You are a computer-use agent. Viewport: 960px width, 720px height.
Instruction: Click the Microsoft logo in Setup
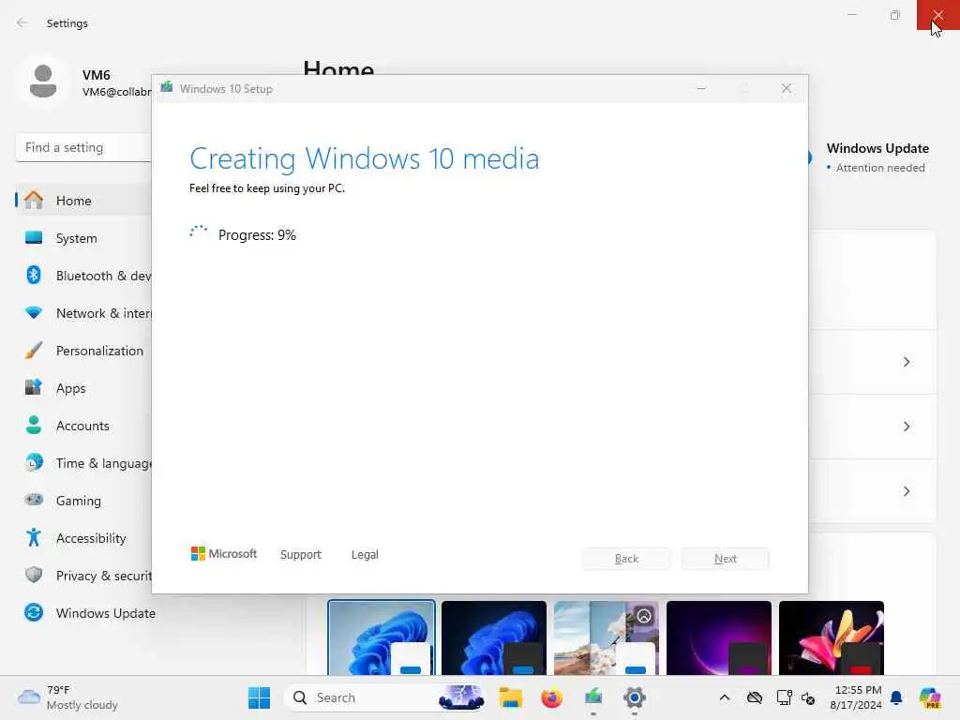[x=224, y=553]
